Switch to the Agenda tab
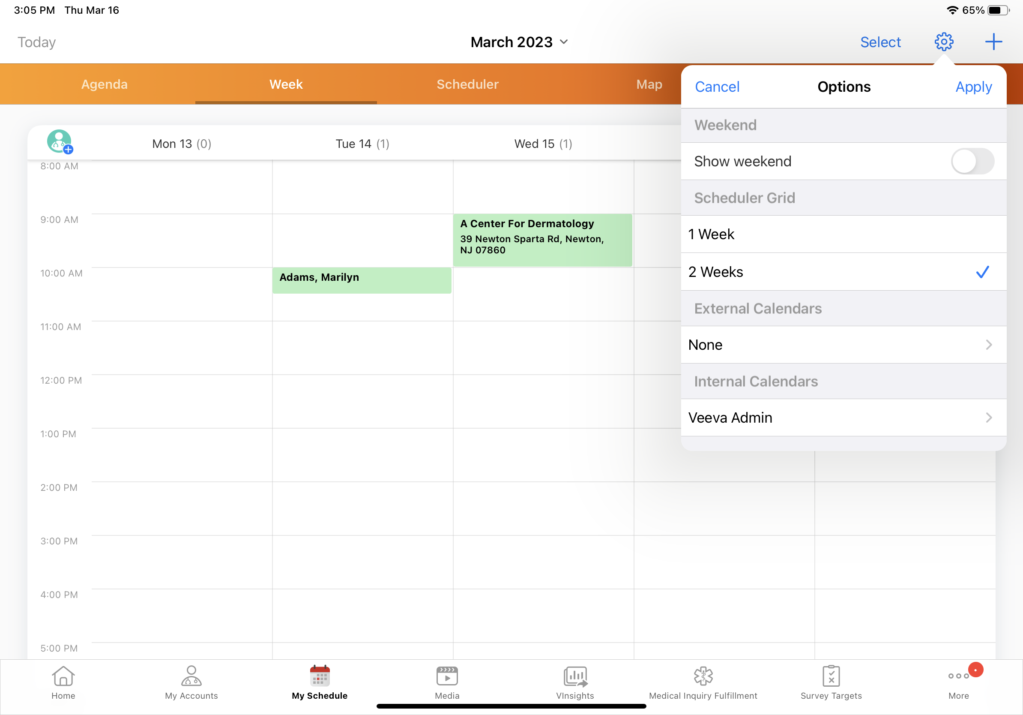This screenshot has height=715, width=1023. coord(104,84)
